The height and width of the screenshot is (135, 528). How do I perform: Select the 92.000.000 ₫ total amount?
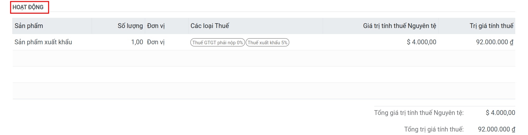(496, 129)
